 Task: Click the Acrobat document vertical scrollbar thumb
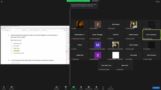point(66,51)
